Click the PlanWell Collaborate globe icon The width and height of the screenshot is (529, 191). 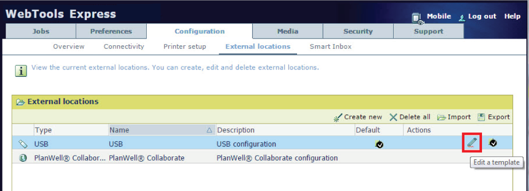coord(23,158)
